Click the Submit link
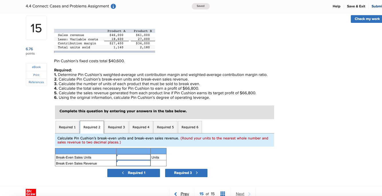The width and height of the screenshot is (382, 196). [x=377, y=6]
